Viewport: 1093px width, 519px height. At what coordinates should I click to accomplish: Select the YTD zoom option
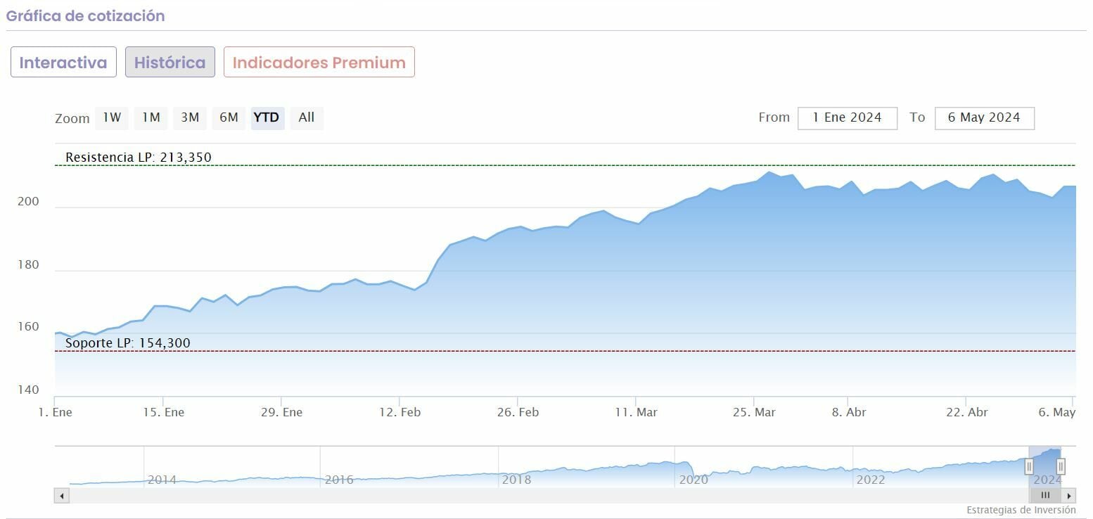click(x=267, y=117)
